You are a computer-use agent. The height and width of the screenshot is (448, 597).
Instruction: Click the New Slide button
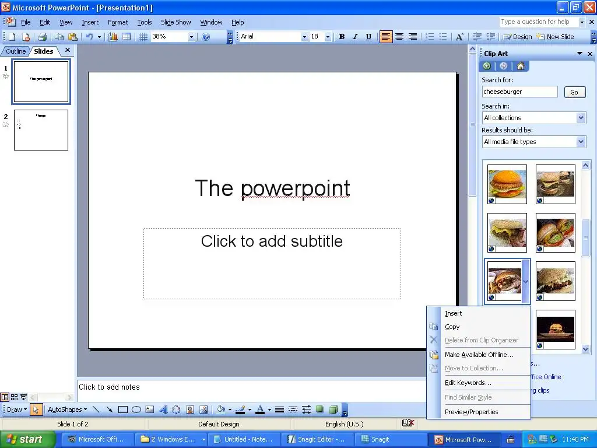(x=556, y=37)
